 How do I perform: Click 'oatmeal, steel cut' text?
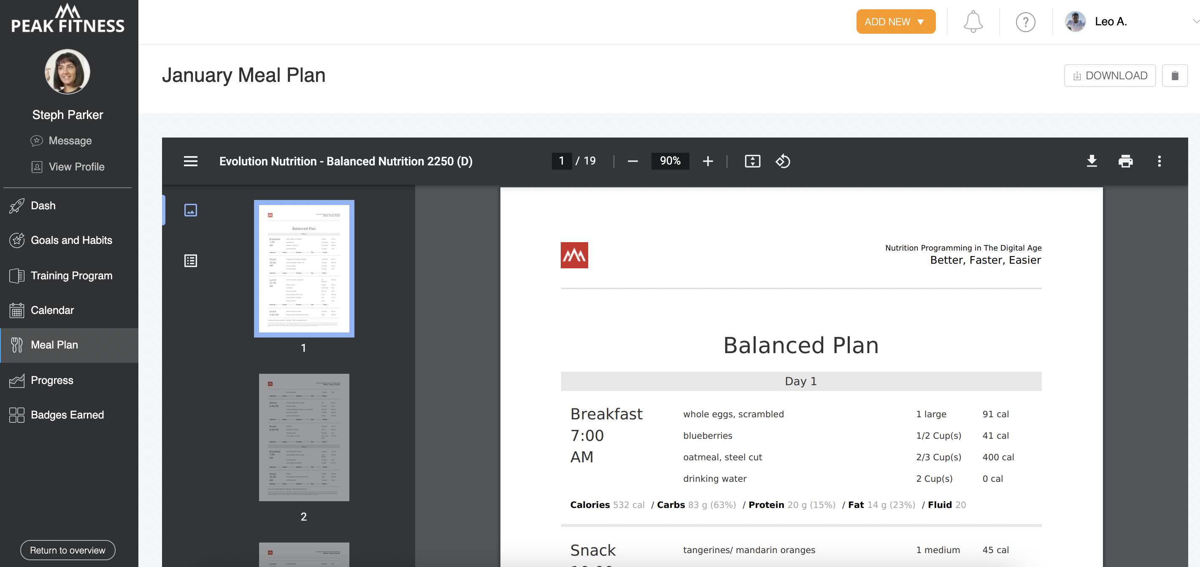(x=722, y=457)
